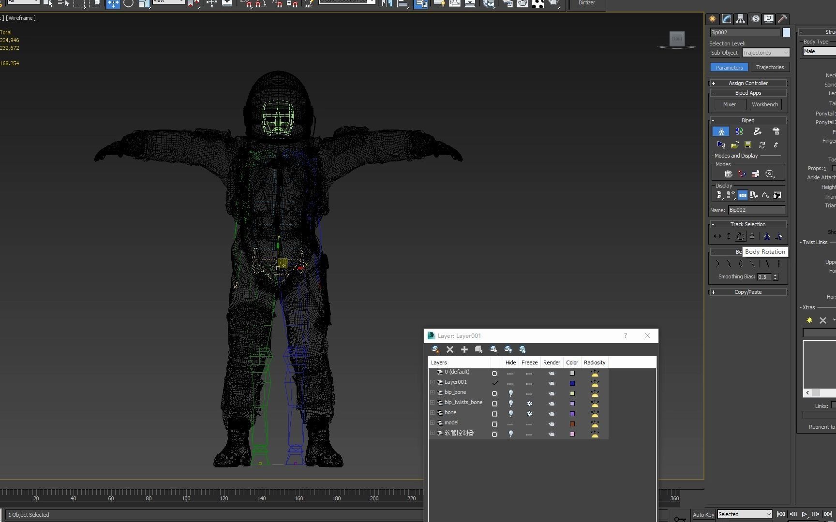Viewport: 836px width, 522px height.
Task: Open the Utilities hammer panel tab
Action: pos(782,19)
